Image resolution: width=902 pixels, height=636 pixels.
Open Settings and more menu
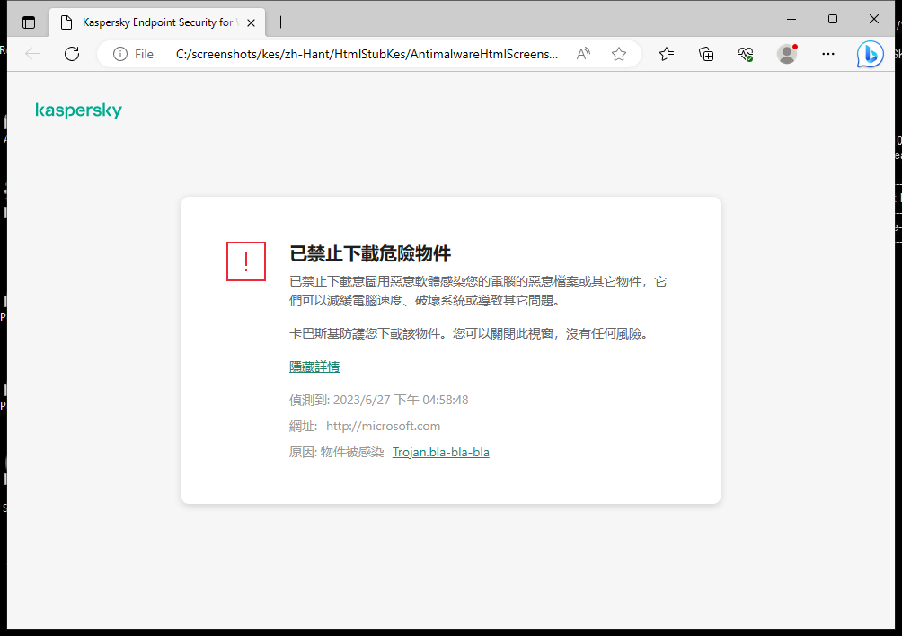(827, 54)
